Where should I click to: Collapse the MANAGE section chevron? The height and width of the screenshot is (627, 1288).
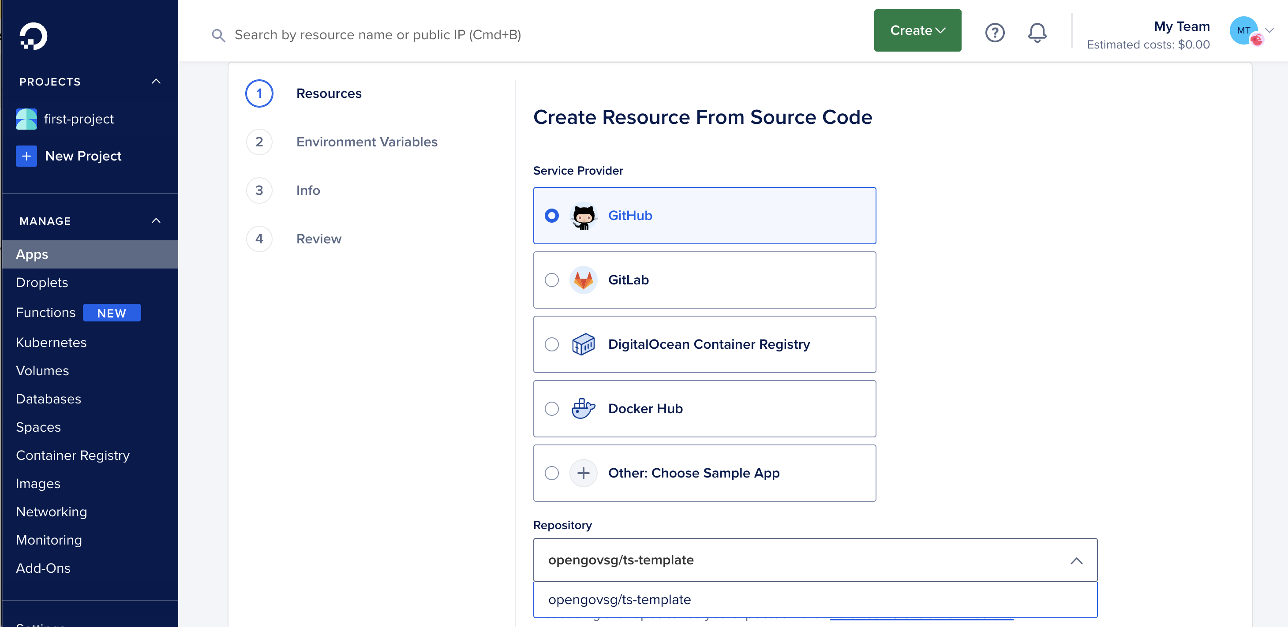pyautogui.click(x=156, y=221)
